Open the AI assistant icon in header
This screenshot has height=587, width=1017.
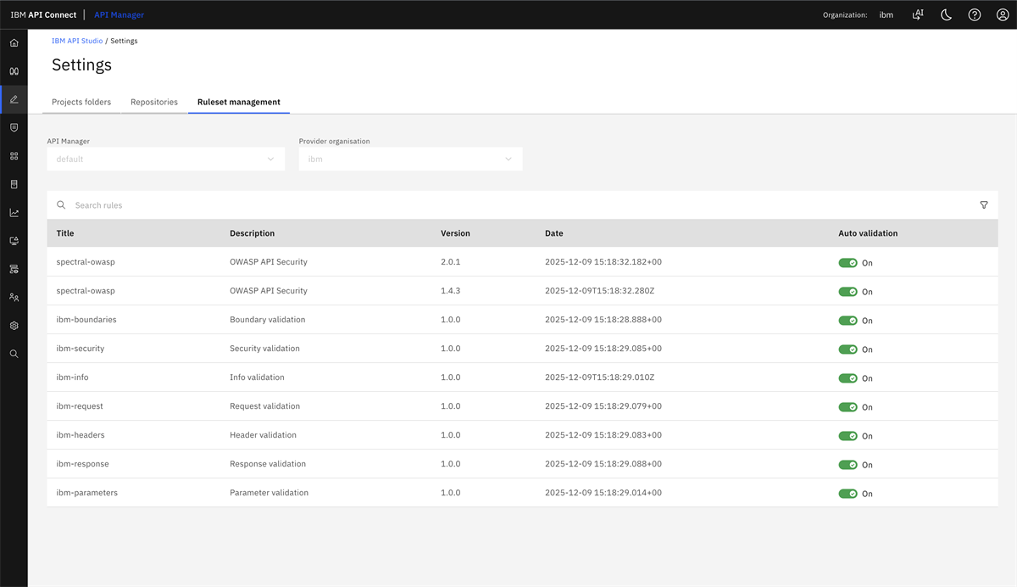918,14
